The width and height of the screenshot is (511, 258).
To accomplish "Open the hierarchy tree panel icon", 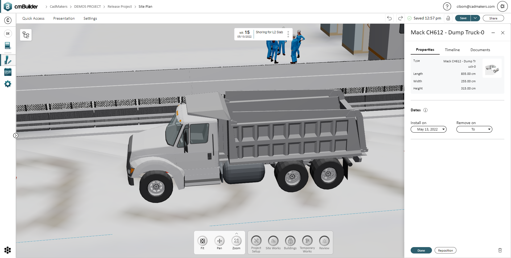I will pyautogui.click(x=26, y=35).
